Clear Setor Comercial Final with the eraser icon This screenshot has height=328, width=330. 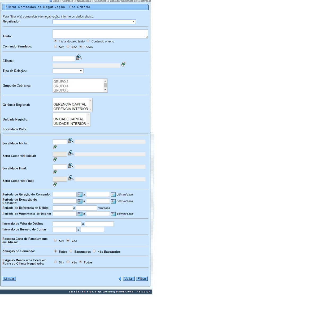click(x=55, y=184)
